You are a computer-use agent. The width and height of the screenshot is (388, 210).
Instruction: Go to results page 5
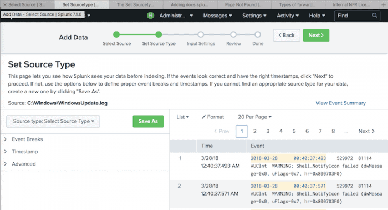point(294,131)
